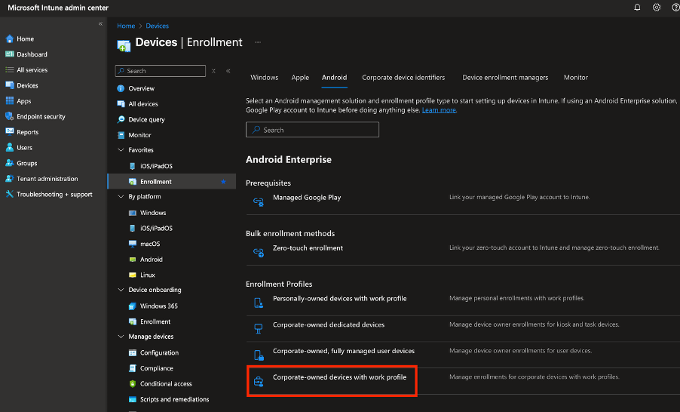Click the Dashboard icon in the main navigation
The width and height of the screenshot is (680, 412).
10,54
